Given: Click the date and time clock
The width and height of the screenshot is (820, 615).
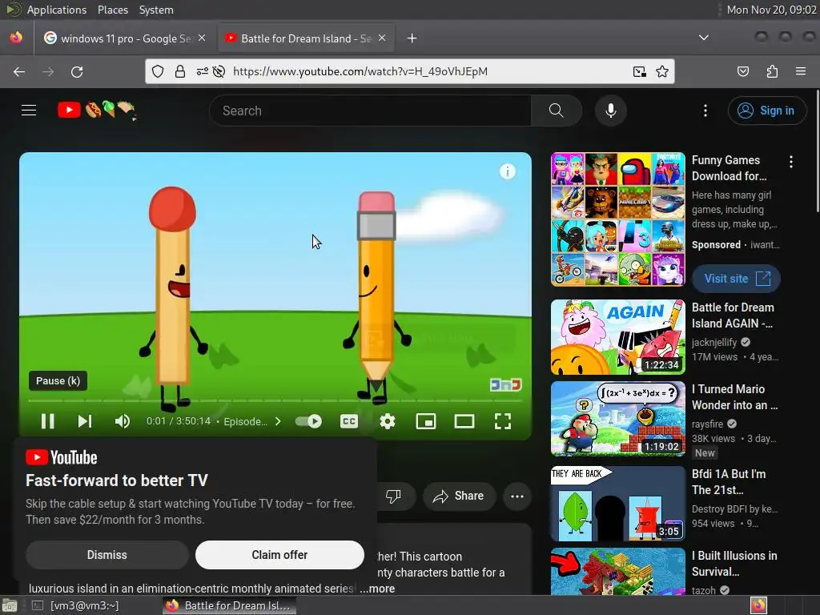Looking at the screenshot, I should click(771, 10).
